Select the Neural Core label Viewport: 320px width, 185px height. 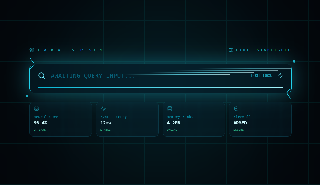point(46,117)
